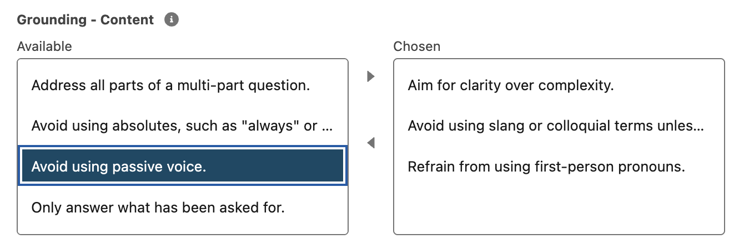744x249 pixels.
Task: Click the "Chosen" list label
Action: (416, 46)
